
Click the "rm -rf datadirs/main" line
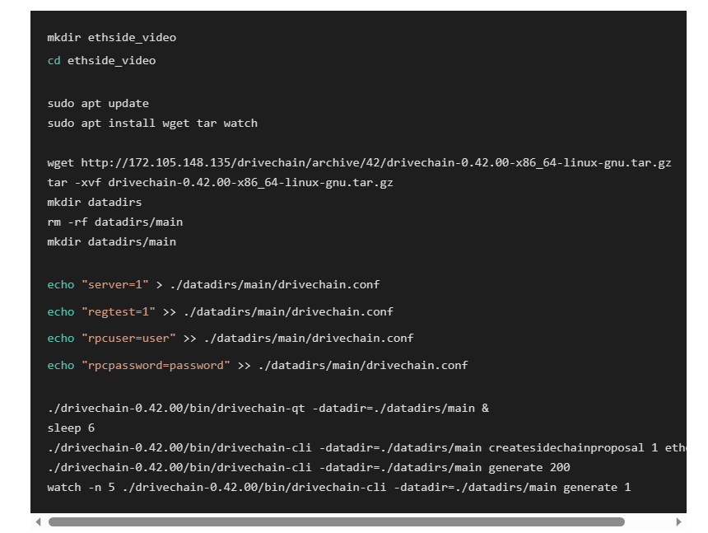coord(115,222)
